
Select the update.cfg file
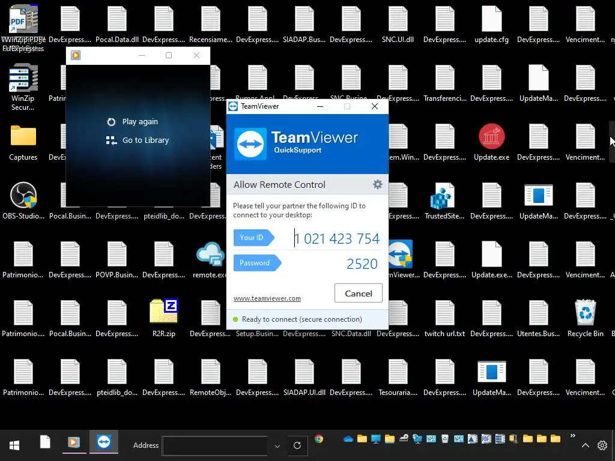pos(491,24)
